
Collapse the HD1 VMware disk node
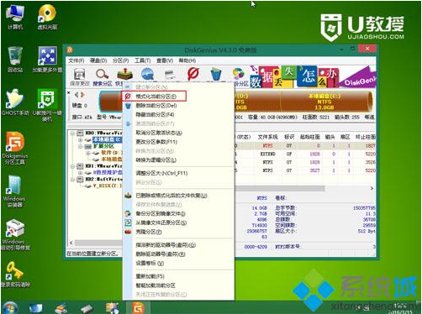click(73, 166)
